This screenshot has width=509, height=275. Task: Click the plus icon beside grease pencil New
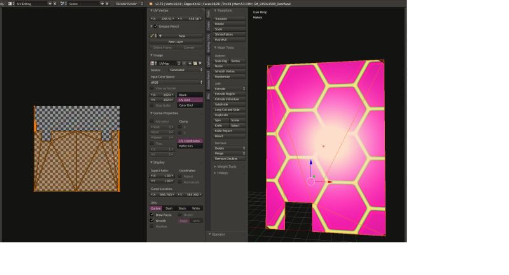tap(160, 36)
